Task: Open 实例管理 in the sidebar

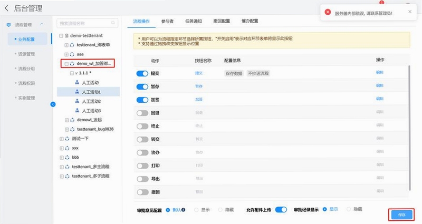Action: (26, 98)
